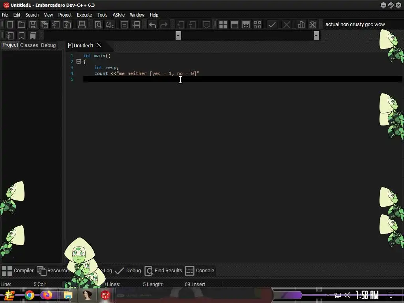
Task: Click the Close file toolbar icon
Action: [x=56, y=25]
